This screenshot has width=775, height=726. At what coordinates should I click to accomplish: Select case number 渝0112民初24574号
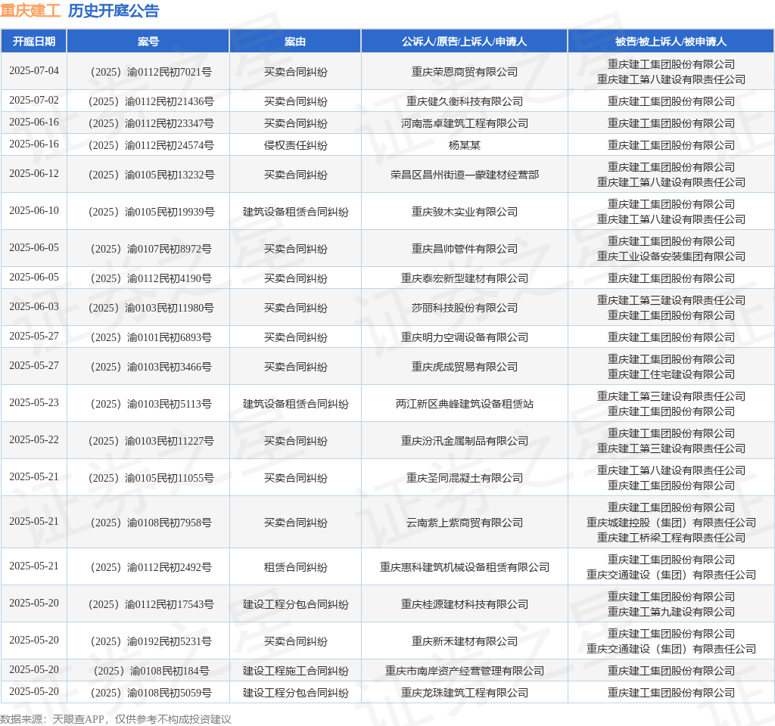(151, 145)
